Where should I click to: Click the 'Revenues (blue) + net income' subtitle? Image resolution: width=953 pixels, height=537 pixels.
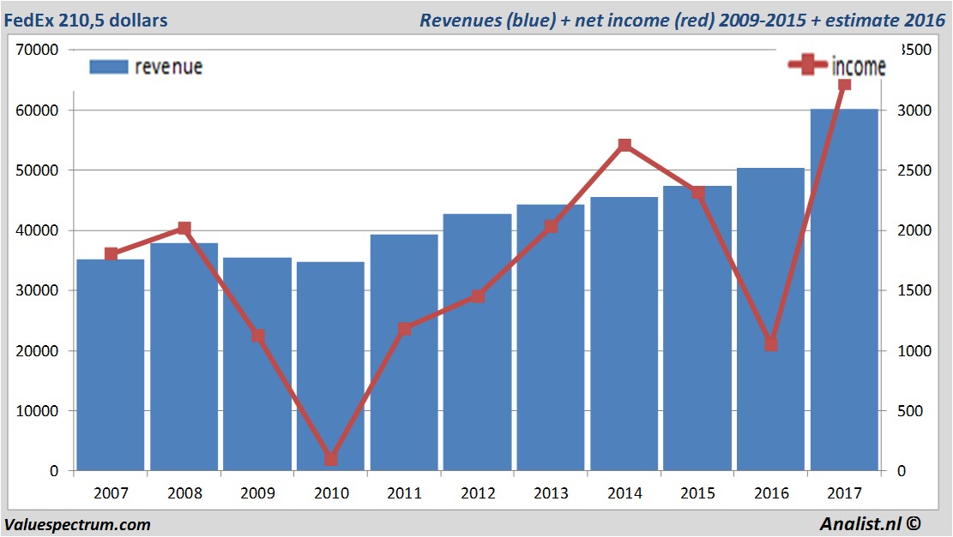[x=683, y=20]
